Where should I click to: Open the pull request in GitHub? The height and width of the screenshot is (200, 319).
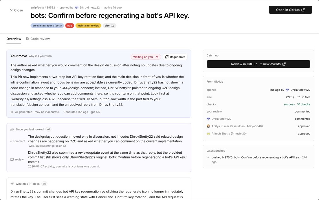(x=290, y=10)
